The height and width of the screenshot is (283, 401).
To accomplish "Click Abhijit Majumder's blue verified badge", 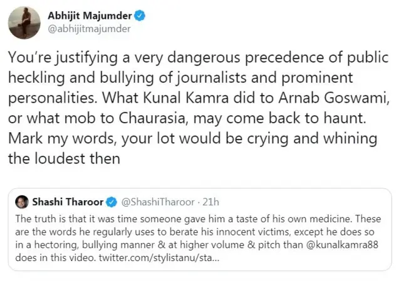I will tap(141, 14).
